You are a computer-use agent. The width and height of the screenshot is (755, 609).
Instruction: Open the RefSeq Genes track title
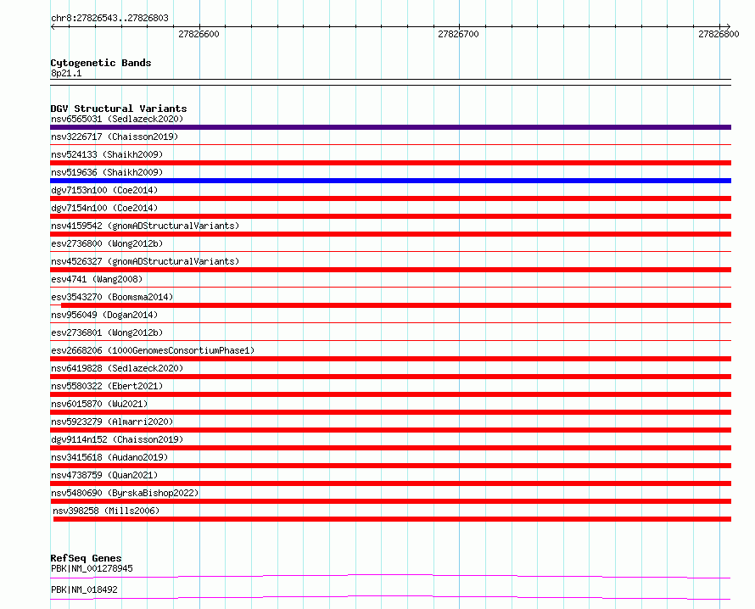click(x=86, y=558)
